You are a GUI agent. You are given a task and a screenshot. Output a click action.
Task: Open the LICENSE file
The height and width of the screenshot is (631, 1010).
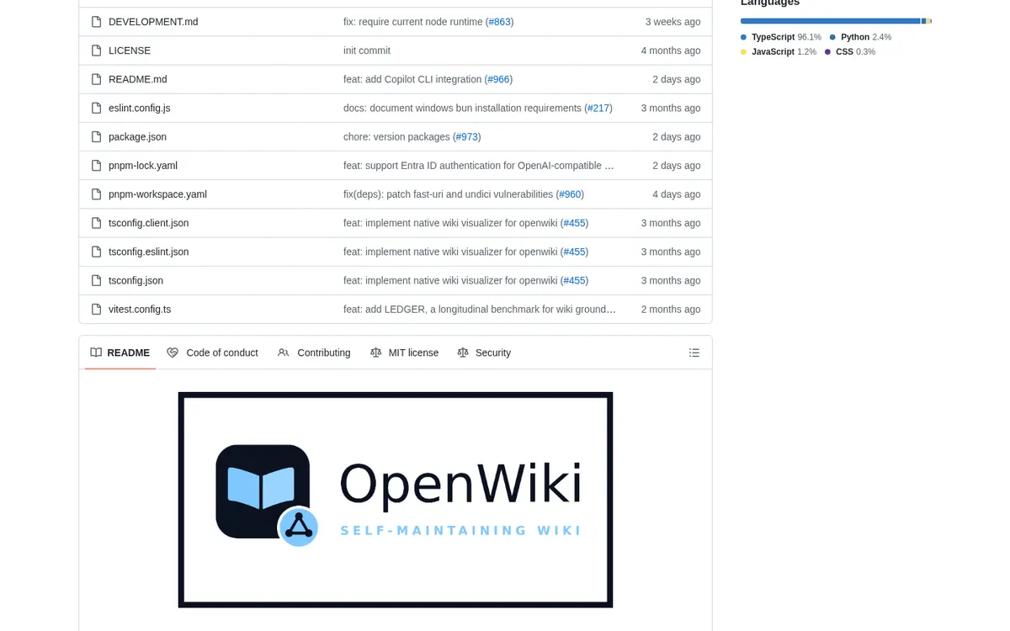[x=130, y=50]
